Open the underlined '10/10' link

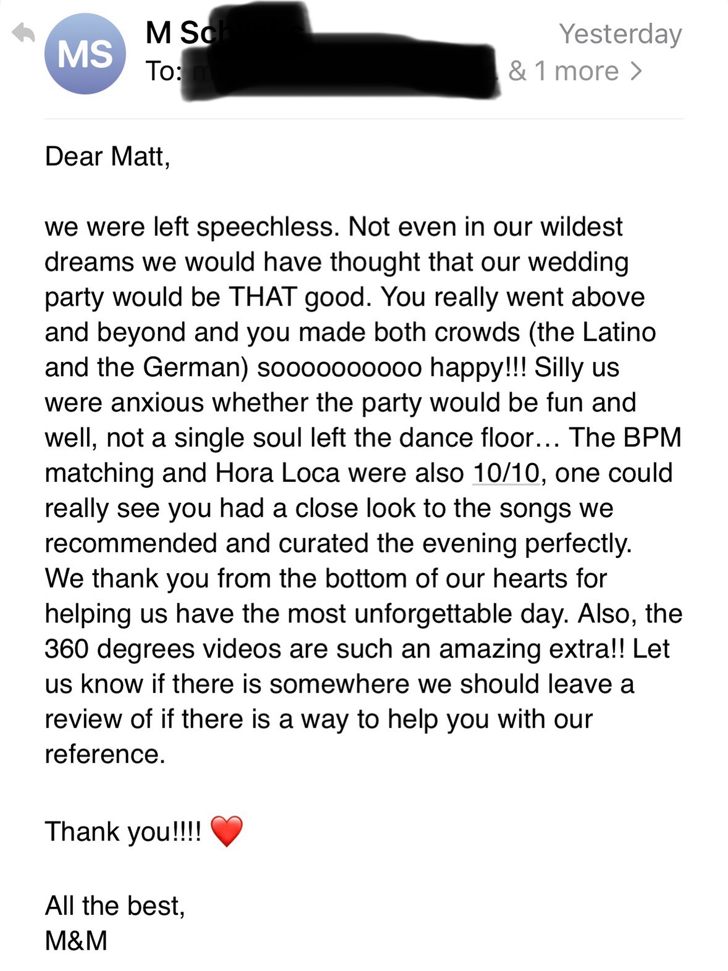click(506, 472)
